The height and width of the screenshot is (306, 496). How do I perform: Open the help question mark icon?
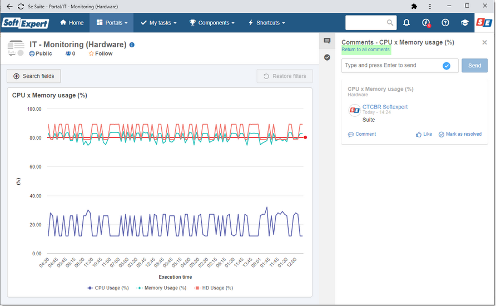(x=445, y=22)
